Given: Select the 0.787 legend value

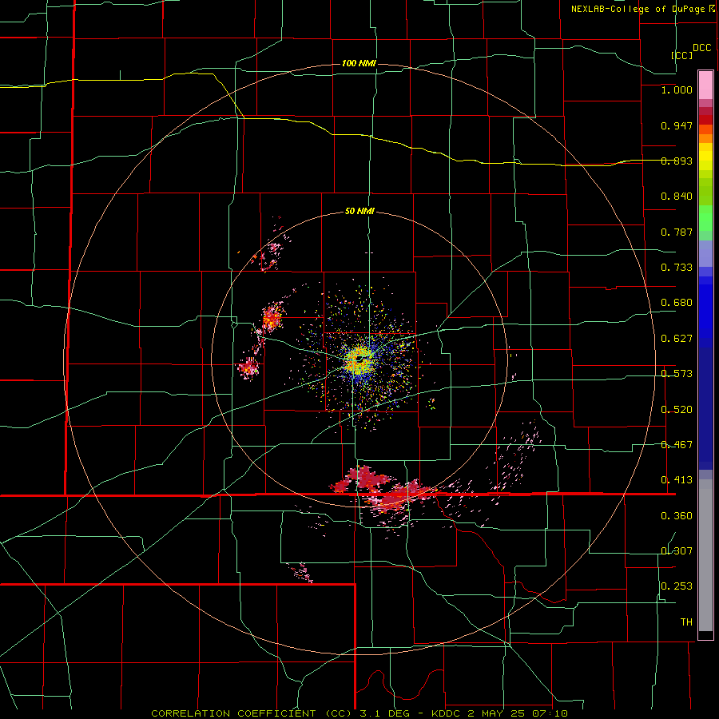Looking at the screenshot, I should click(x=677, y=232).
